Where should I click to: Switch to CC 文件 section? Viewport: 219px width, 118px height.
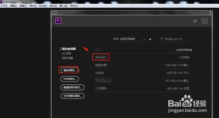pos(66,53)
